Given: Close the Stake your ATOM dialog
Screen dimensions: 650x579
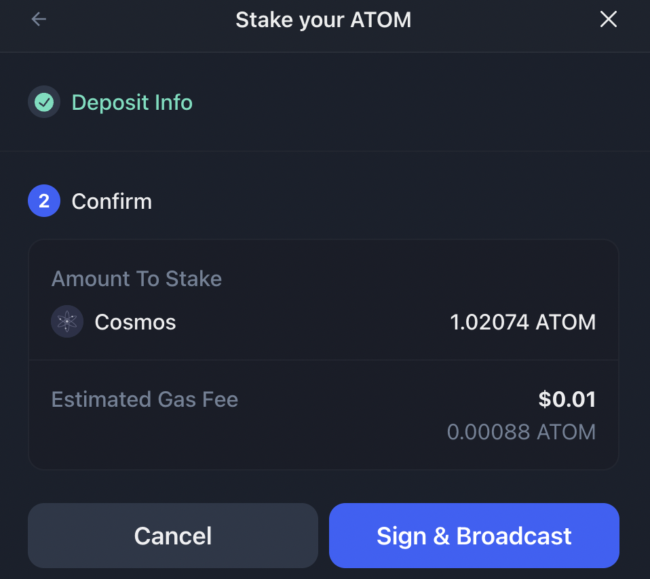Looking at the screenshot, I should pos(608,19).
